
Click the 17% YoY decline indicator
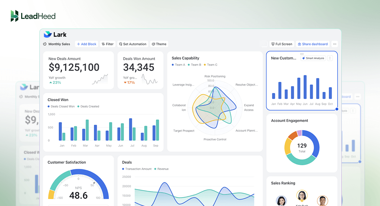click(129, 83)
